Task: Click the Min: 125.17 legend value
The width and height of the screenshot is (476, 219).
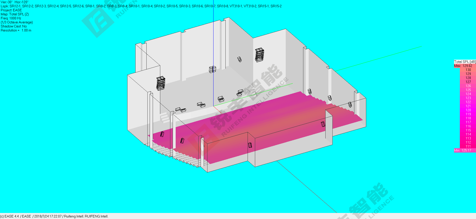Action: coord(463,150)
